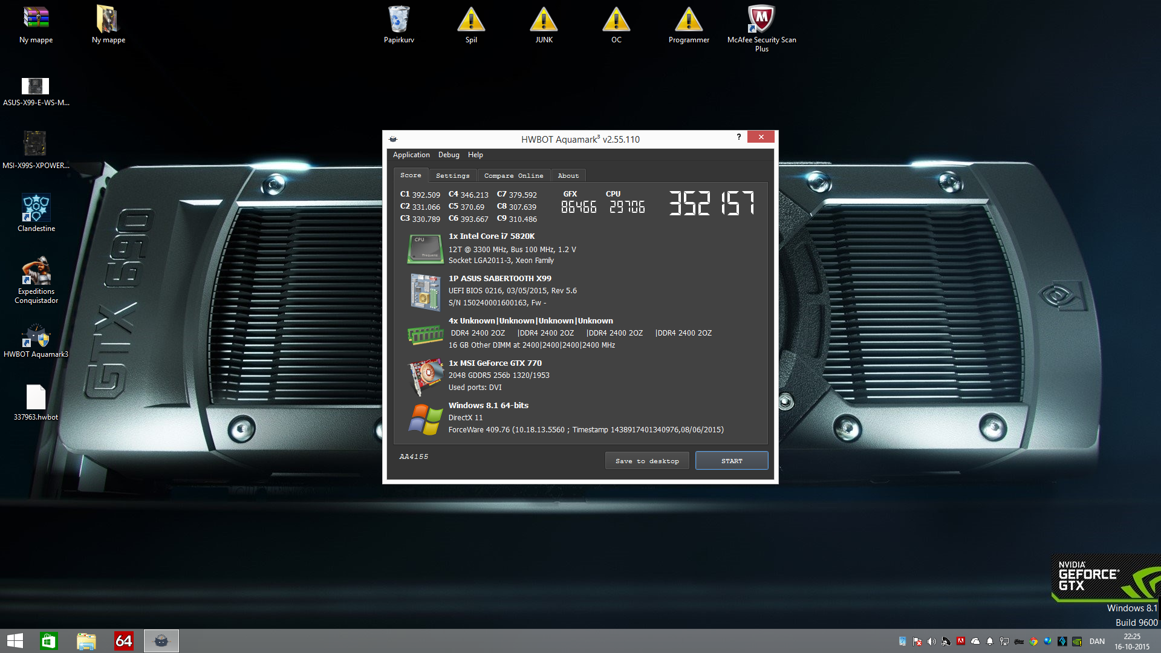1161x653 pixels.
Task: Click the taskbar clock showing 22:25
Action: pos(1132,642)
